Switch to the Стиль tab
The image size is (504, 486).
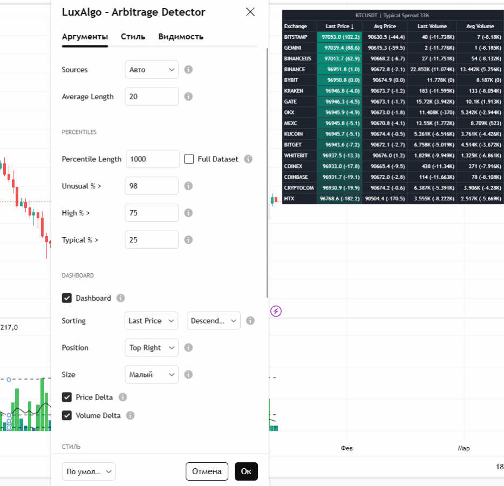pyautogui.click(x=133, y=37)
